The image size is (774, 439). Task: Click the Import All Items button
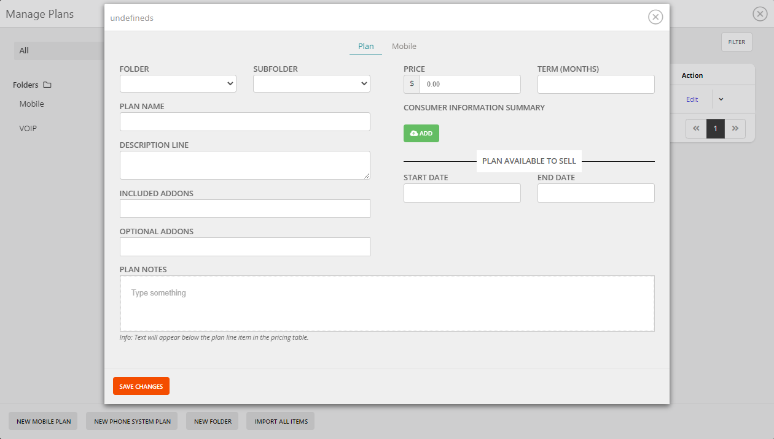pyautogui.click(x=280, y=421)
